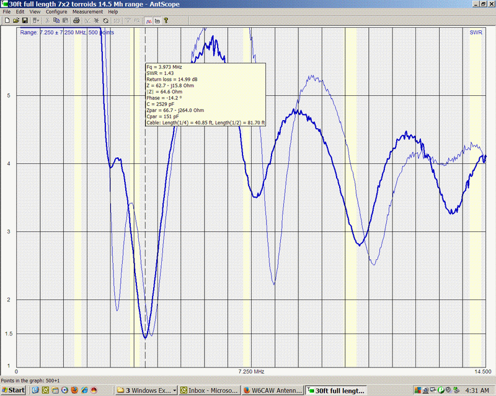Click the red and blue curves toolbar icon
The width and height of the screenshot is (496, 396).
point(149,21)
